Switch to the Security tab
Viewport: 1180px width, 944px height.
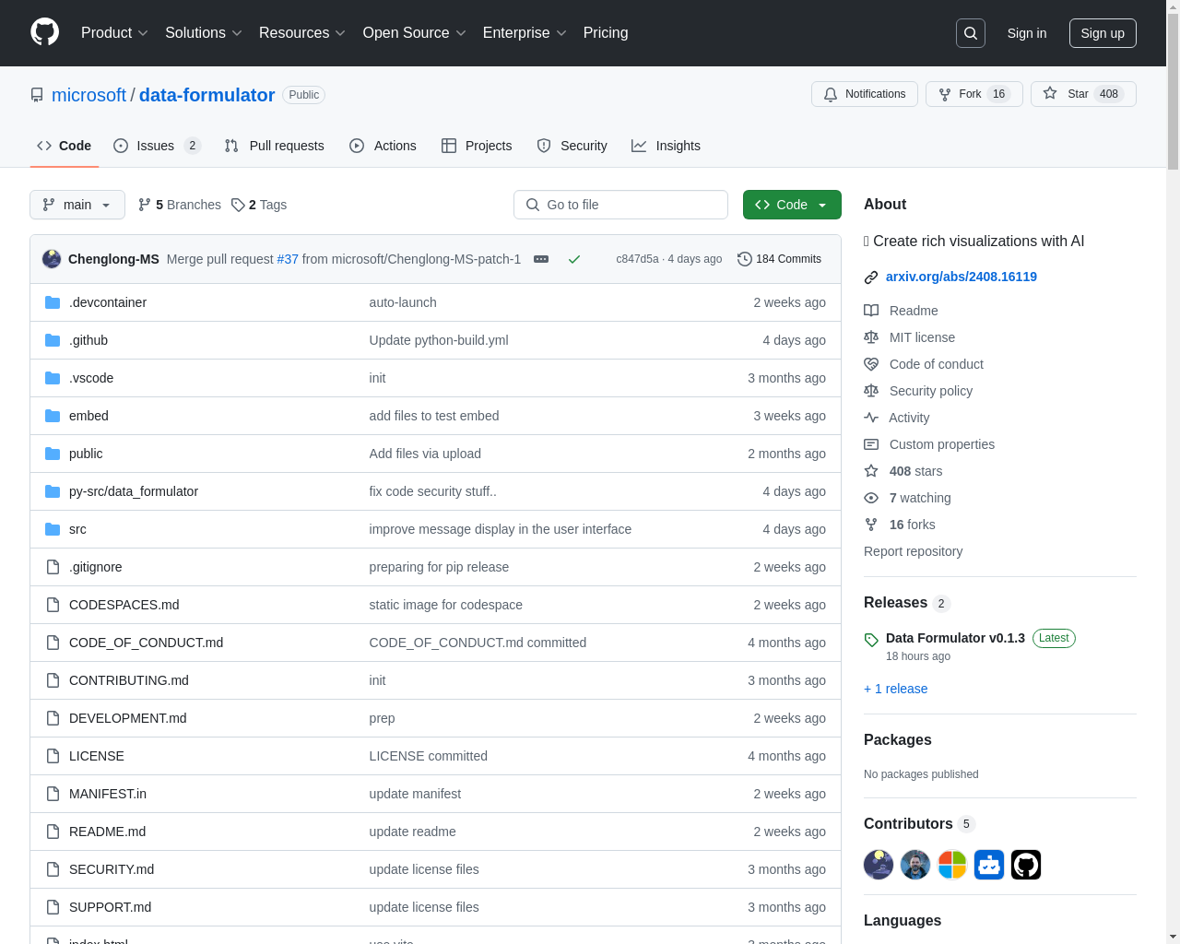click(572, 146)
